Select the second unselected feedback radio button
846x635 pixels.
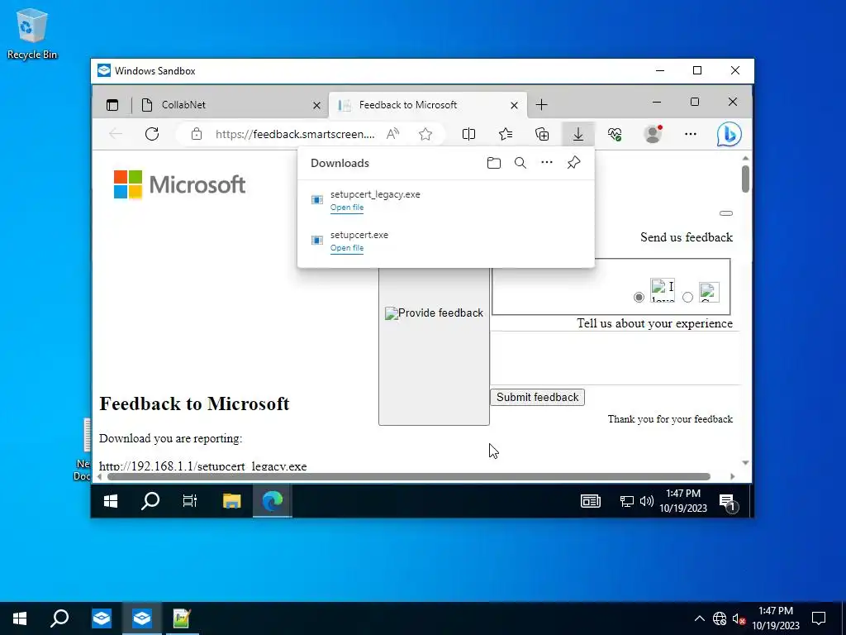click(x=687, y=297)
